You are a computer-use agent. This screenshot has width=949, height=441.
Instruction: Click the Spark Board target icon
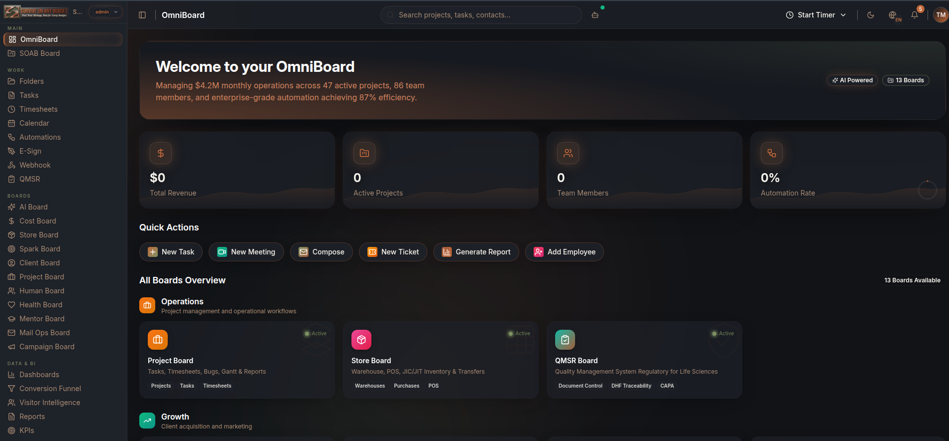point(11,249)
